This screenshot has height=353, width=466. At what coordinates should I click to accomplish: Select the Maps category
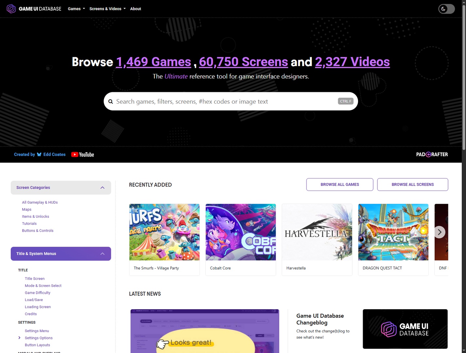(x=27, y=210)
